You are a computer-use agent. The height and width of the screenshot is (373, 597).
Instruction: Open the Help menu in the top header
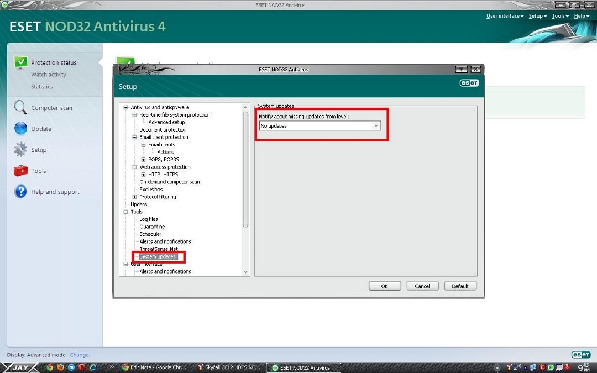click(582, 16)
